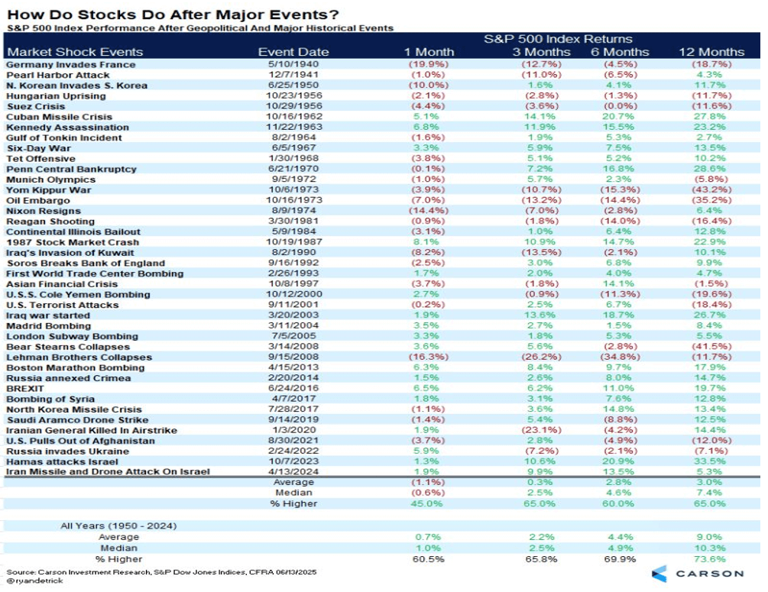Click the date '5/10/1940'

tap(293, 64)
